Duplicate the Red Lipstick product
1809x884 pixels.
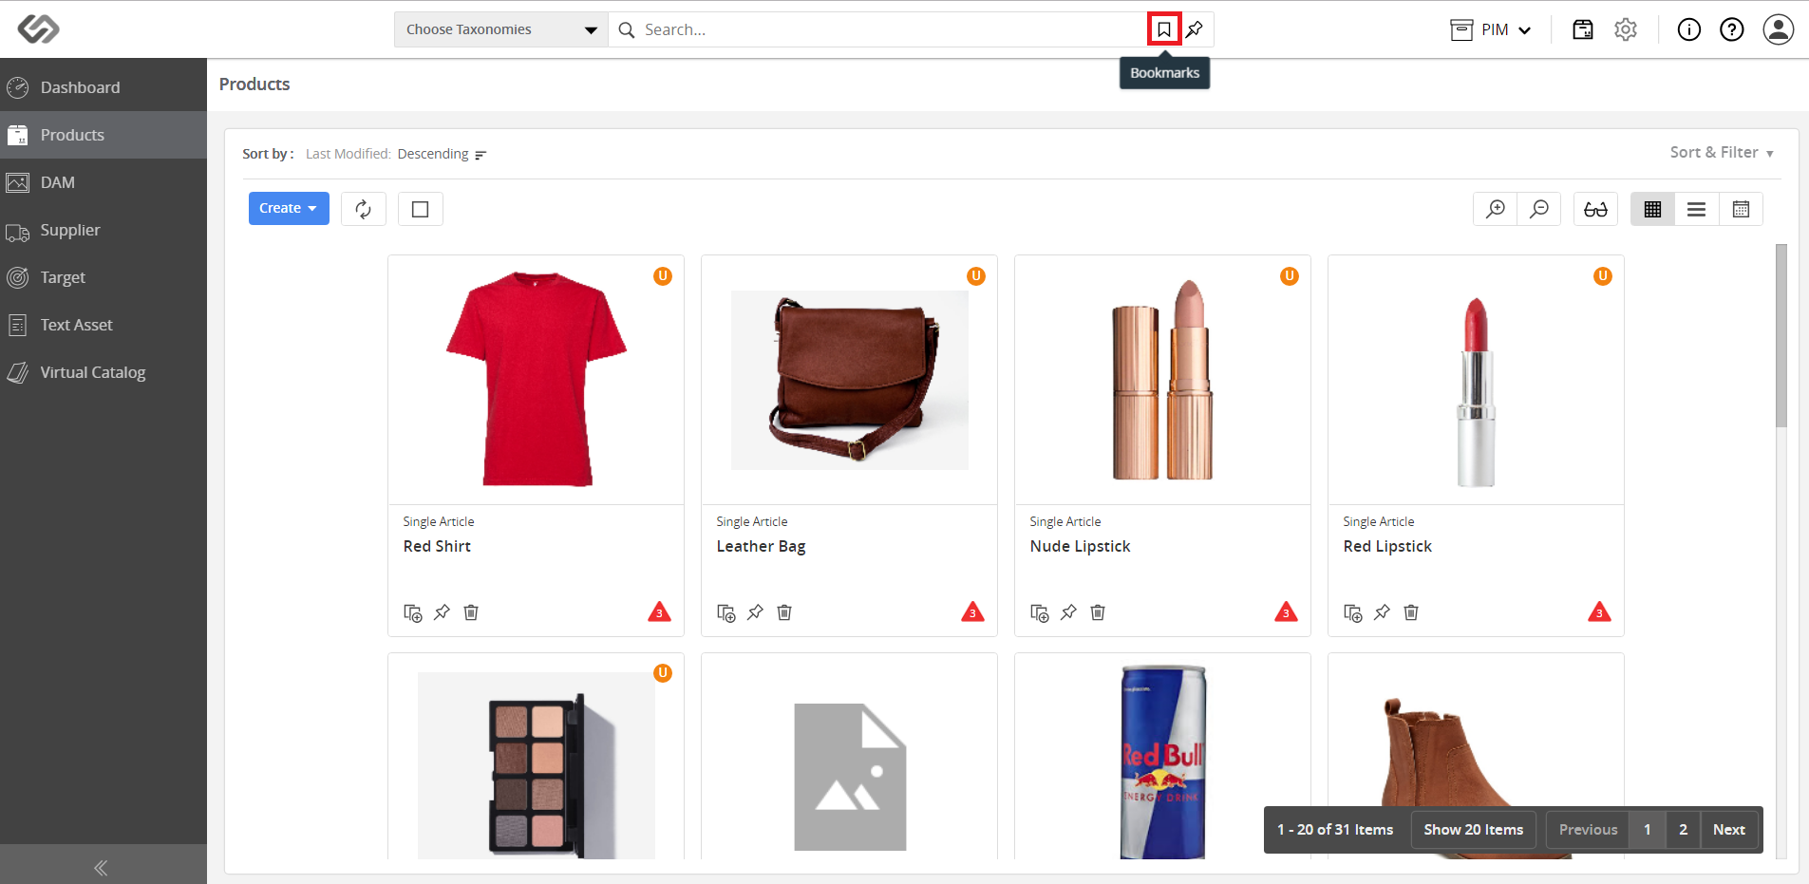tap(1353, 613)
